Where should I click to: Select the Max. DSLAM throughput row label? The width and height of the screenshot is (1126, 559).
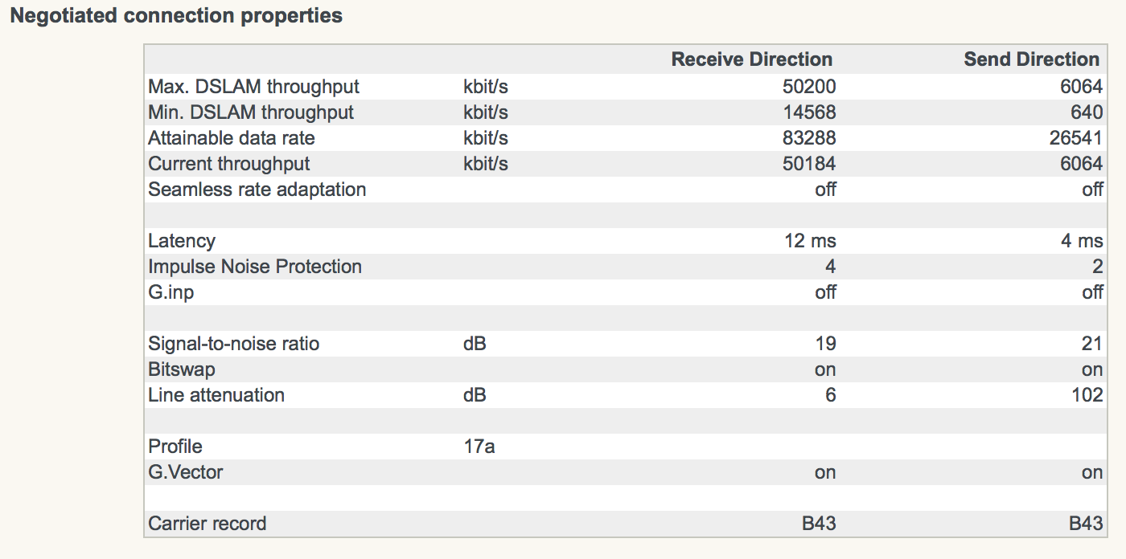[253, 87]
